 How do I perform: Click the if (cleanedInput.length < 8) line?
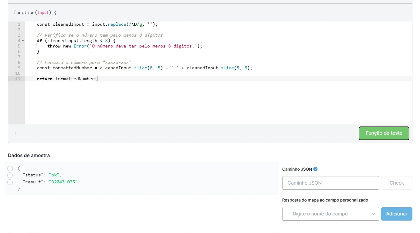tap(76, 41)
